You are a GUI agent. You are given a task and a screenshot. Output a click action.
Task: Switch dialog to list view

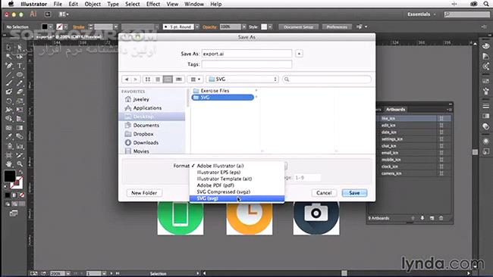158,79
